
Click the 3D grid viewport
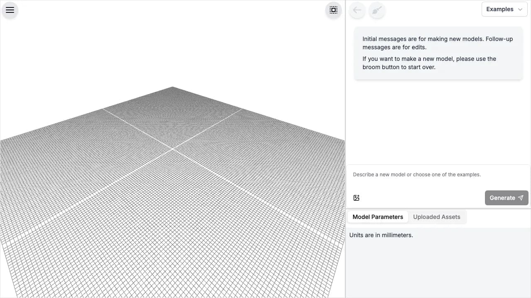point(173,166)
